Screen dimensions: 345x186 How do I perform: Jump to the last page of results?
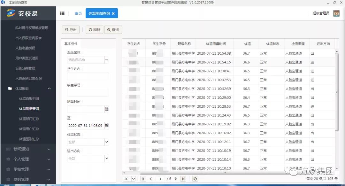183,179
